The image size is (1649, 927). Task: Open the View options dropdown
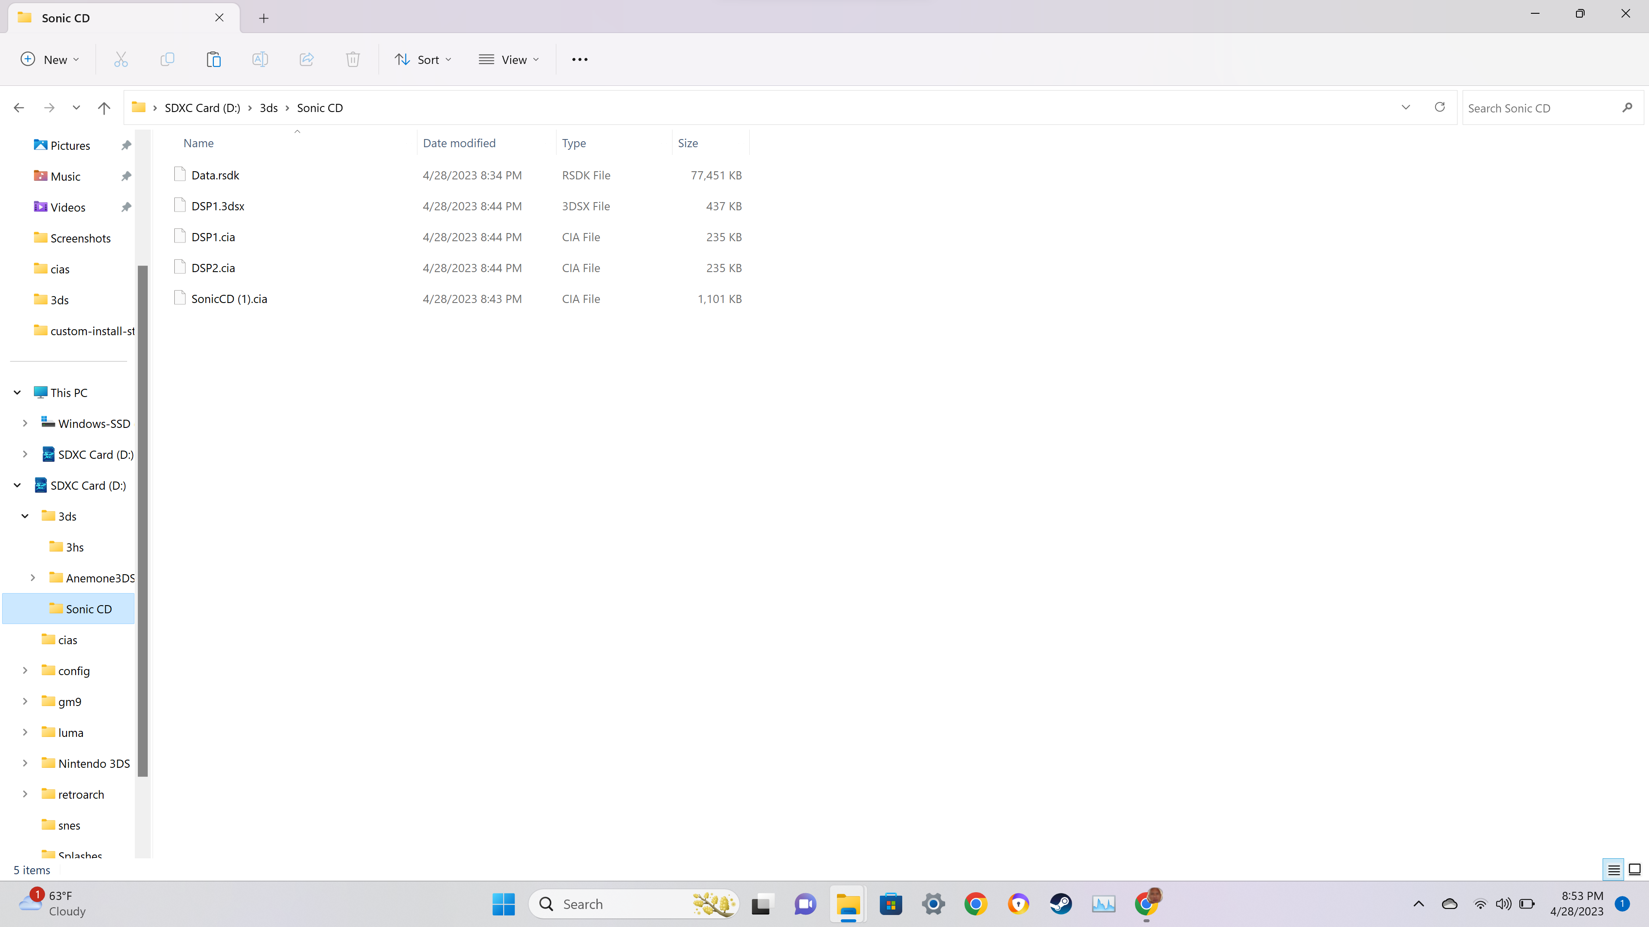[509, 60]
